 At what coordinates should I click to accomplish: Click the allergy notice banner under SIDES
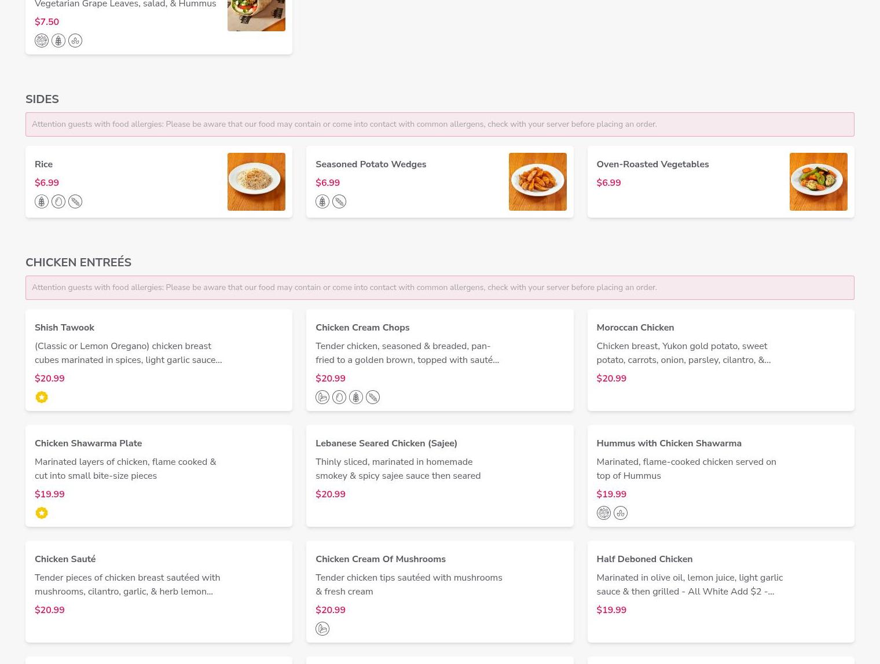click(440, 124)
